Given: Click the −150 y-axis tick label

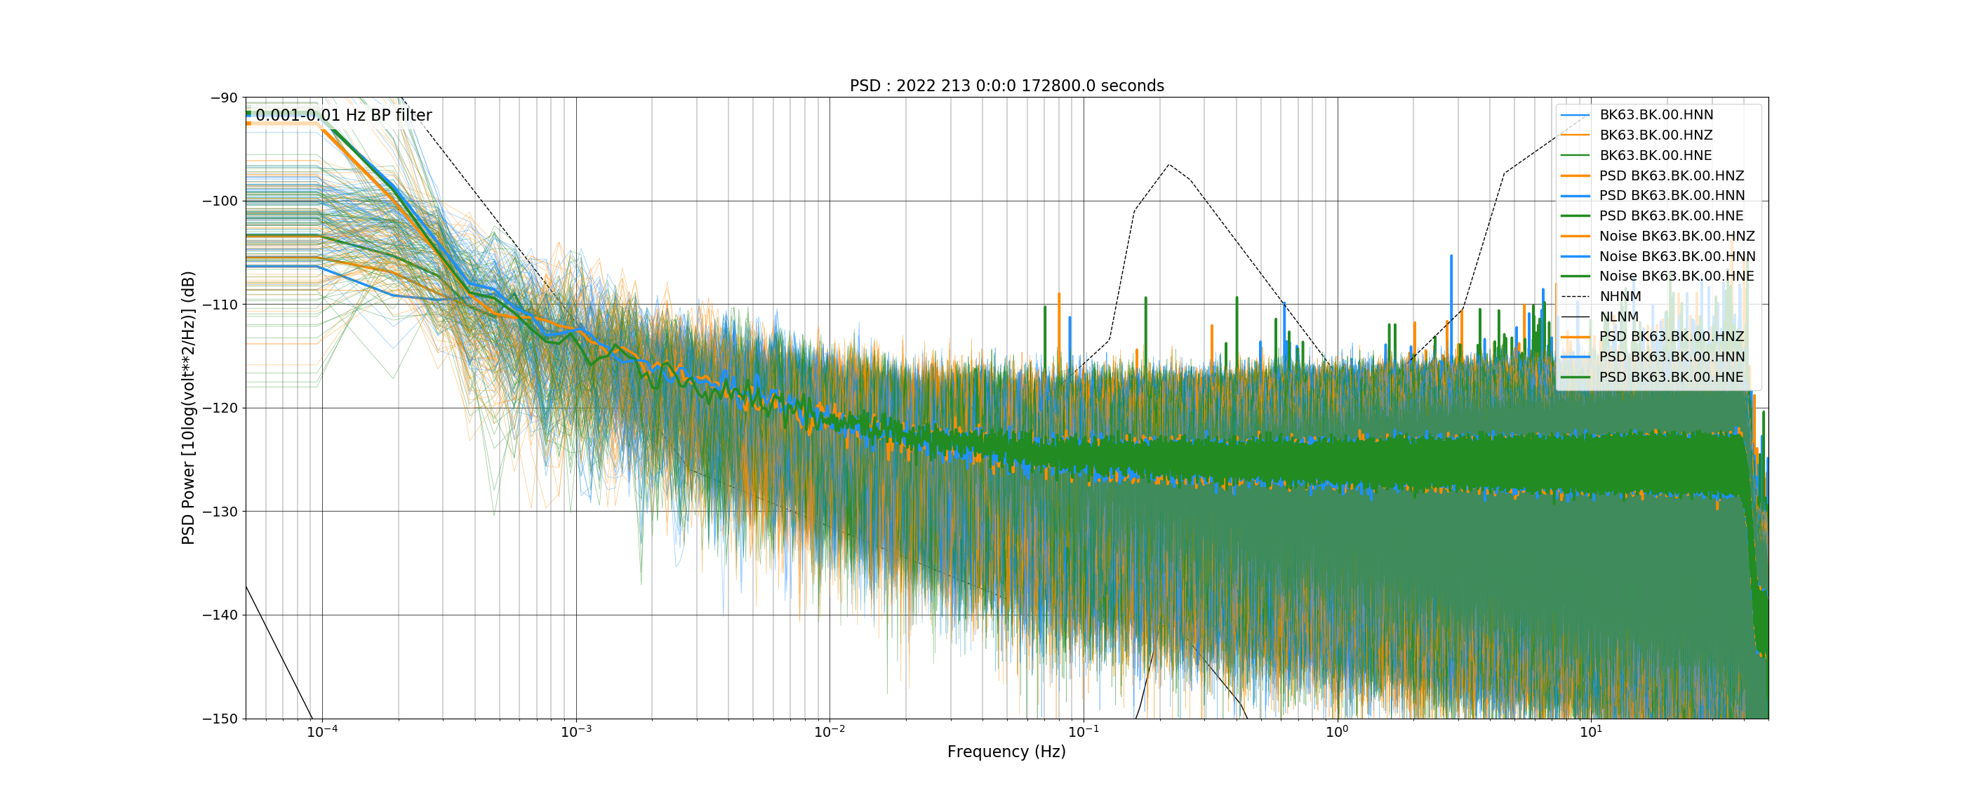Looking at the screenshot, I should pyautogui.click(x=220, y=719).
